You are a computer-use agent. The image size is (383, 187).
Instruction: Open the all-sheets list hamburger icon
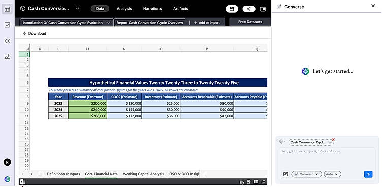pos(40,174)
